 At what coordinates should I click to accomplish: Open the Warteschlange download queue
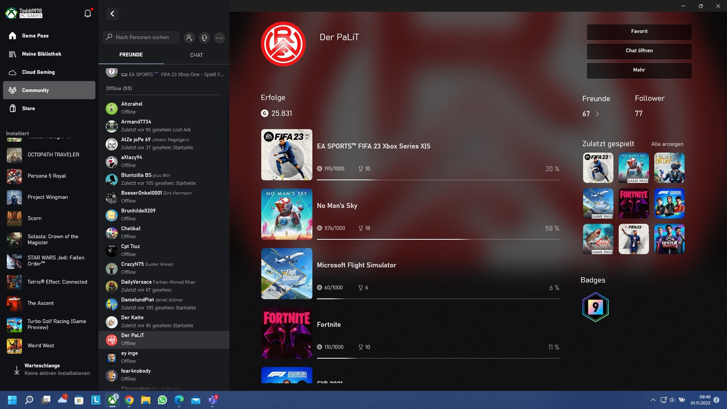point(49,370)
